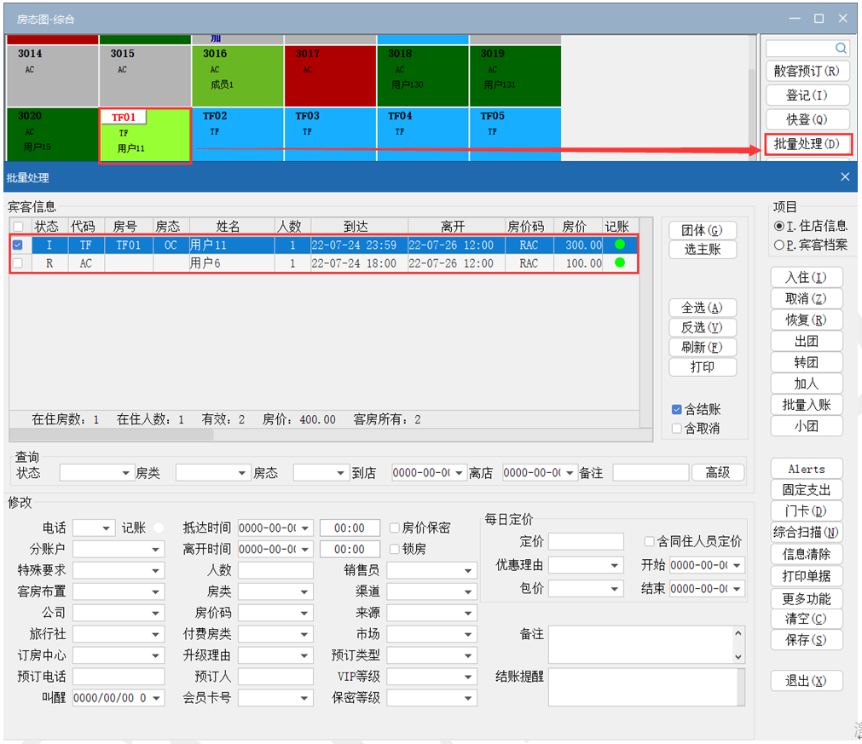Sort by the 房价 column header
The width and height of the screenshot is (862, 744).
coord(576,227)
